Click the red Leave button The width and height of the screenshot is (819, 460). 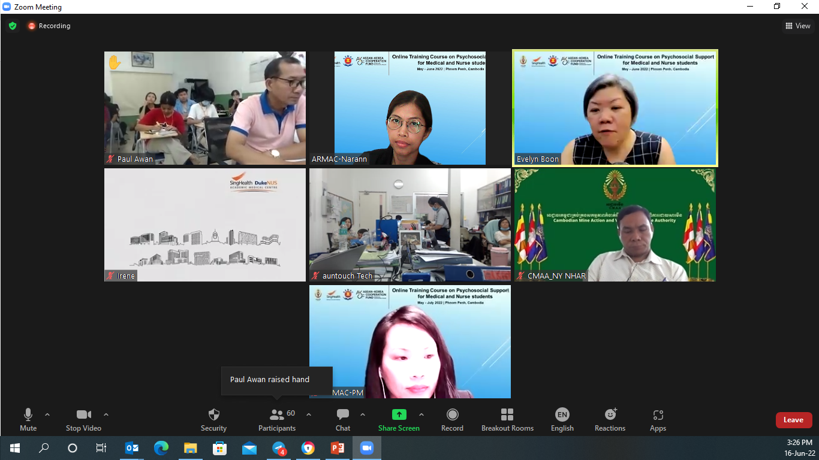(793, 420)
